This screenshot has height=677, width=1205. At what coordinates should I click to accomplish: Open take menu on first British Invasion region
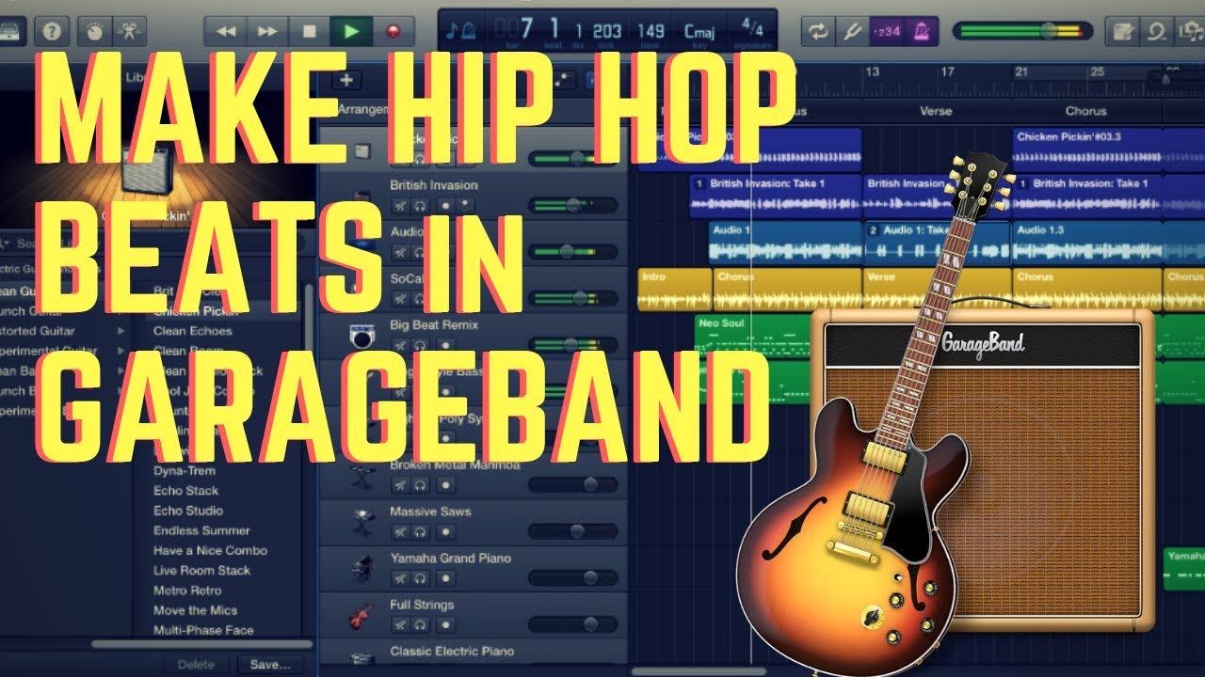[699, 183]
